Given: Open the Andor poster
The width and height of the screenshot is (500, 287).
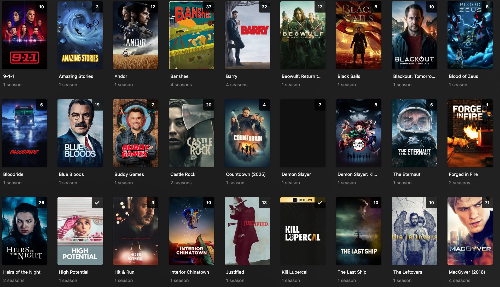Looking at the screenshot, I should coord(136,35).
